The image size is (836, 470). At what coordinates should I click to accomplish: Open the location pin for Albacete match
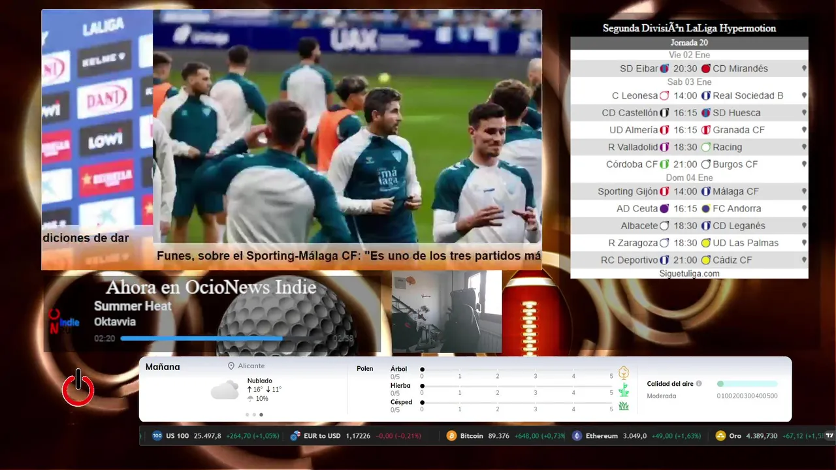[x=804, y=226]
